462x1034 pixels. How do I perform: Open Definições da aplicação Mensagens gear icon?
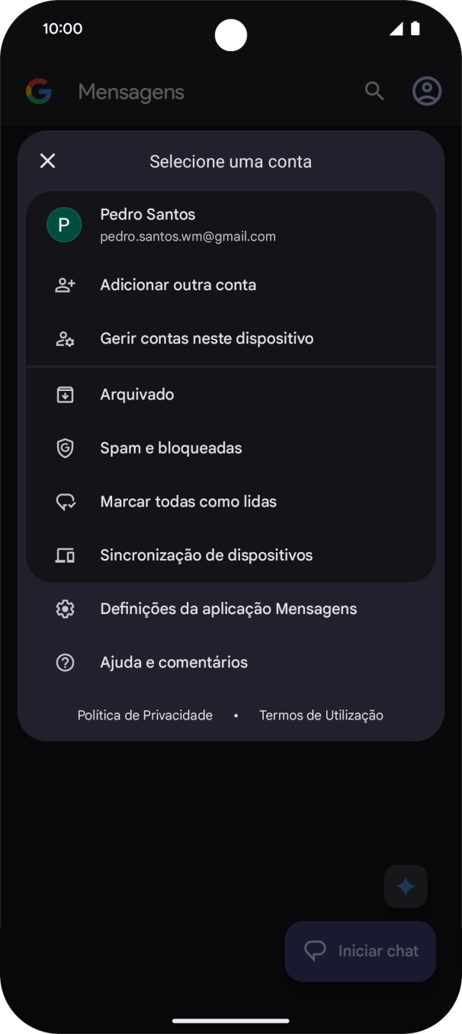[65, 609]
